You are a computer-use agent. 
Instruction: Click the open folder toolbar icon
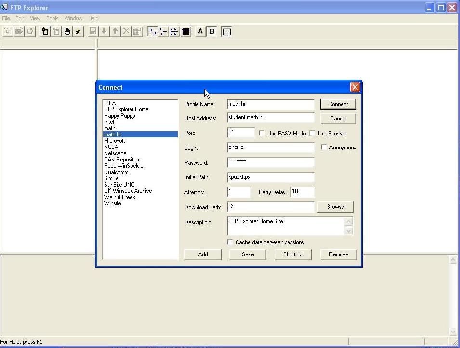[x=19, y=31]
